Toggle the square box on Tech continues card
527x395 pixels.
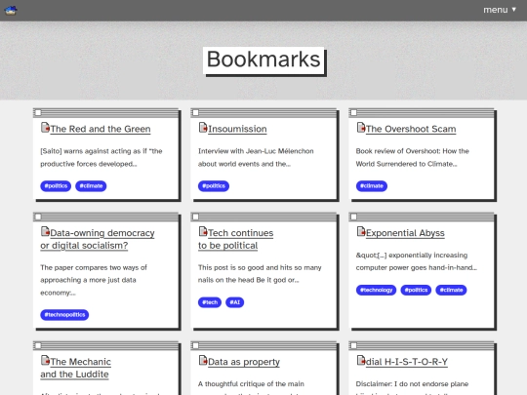pos(196,217)
